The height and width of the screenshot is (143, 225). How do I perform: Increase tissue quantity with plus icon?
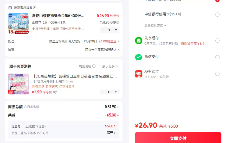pos(116,30)
